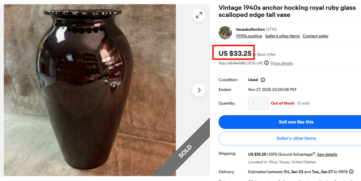The image size is (361, 181).
Task: Show the next product photo arrow
Action: [199, 90]
